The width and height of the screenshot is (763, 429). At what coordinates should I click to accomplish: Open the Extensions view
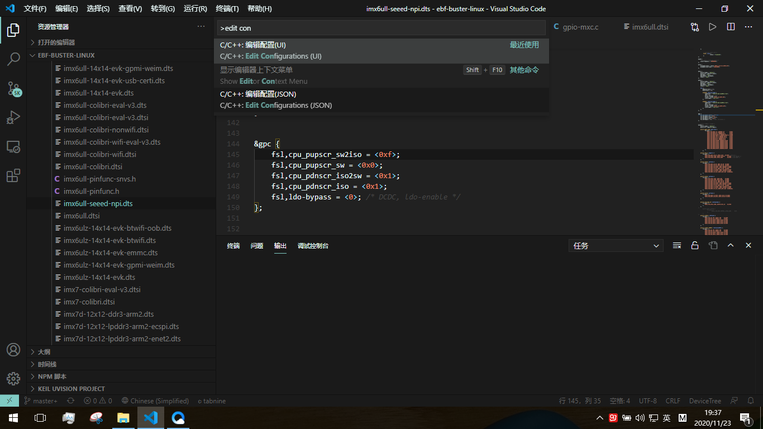(x=13, y=175)
